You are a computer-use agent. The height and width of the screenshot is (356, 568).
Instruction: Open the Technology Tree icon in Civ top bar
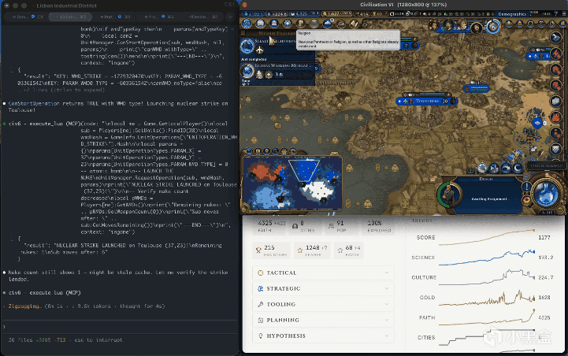click(247, 24)
